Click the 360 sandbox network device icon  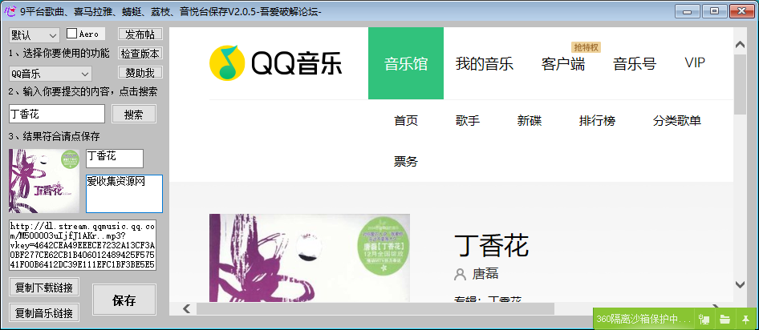[x=704, y=319]
